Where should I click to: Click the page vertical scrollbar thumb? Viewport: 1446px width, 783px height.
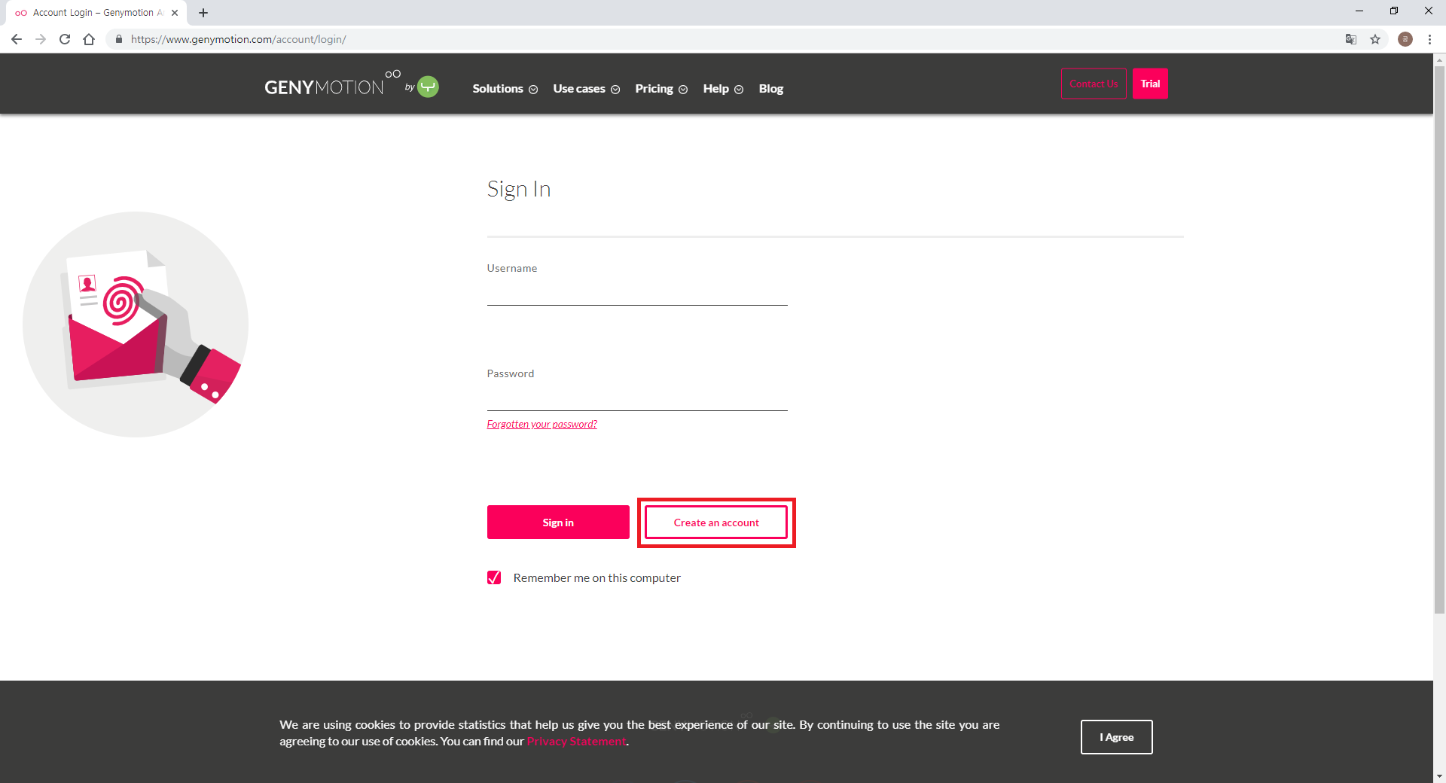point(1439,340)
